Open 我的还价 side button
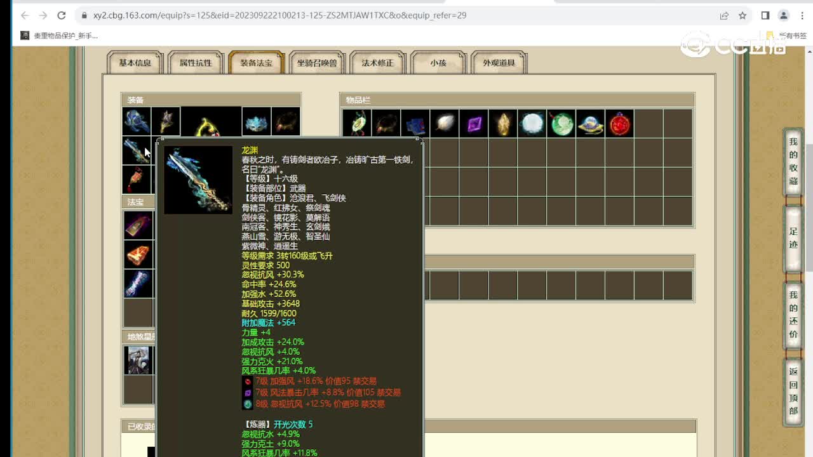This screenshot has height=457, width=813. pyautogui.click(x=793, y=314)
